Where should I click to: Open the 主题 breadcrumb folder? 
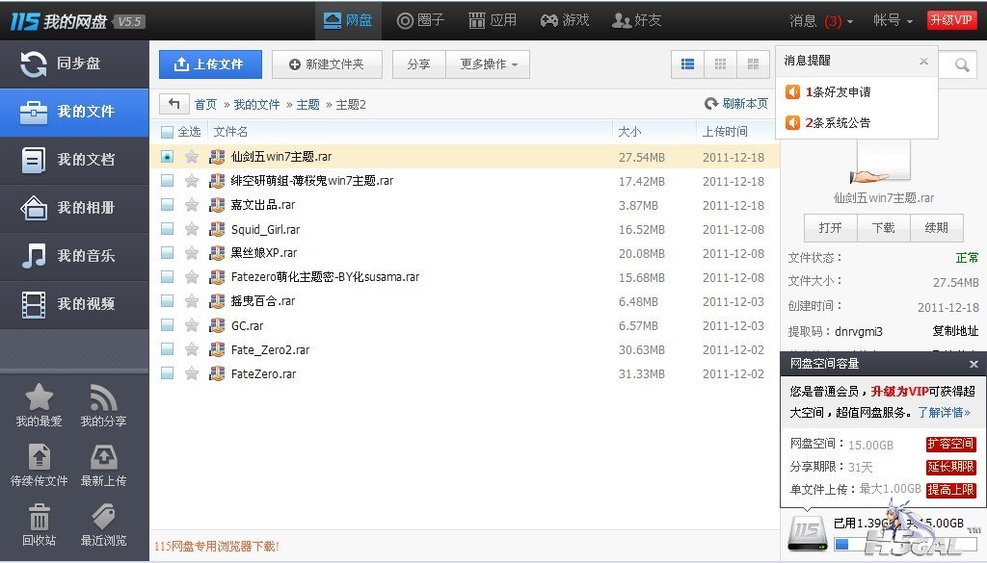(x=307, y=104)
